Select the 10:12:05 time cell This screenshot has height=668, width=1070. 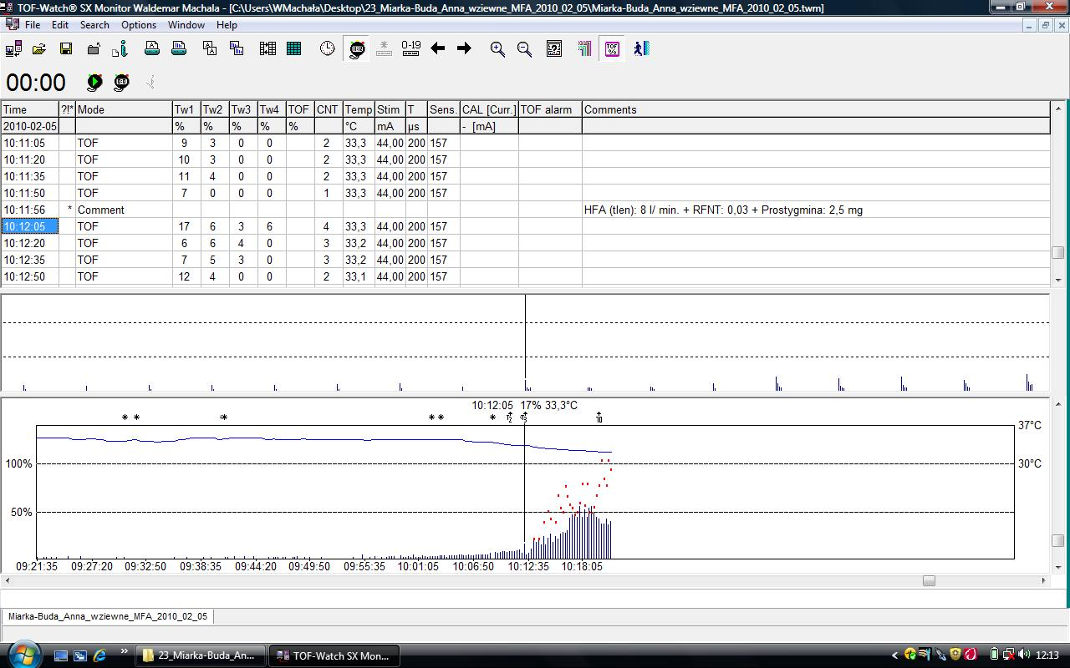coord(29,226)
